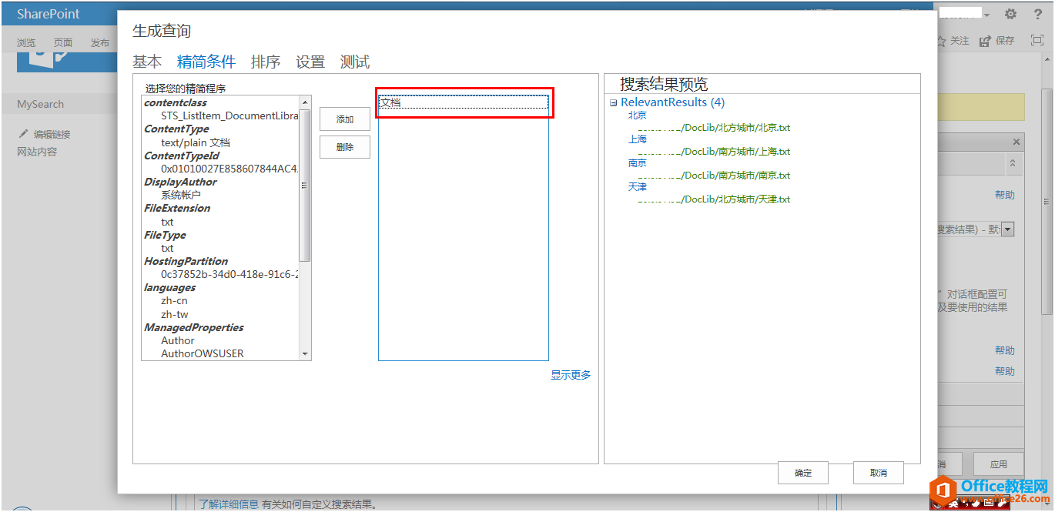The height and width of the screenshot is (512, 1055).
Task: Select the DisplayAuthor refiner heading
Action: tap(180, 182)
